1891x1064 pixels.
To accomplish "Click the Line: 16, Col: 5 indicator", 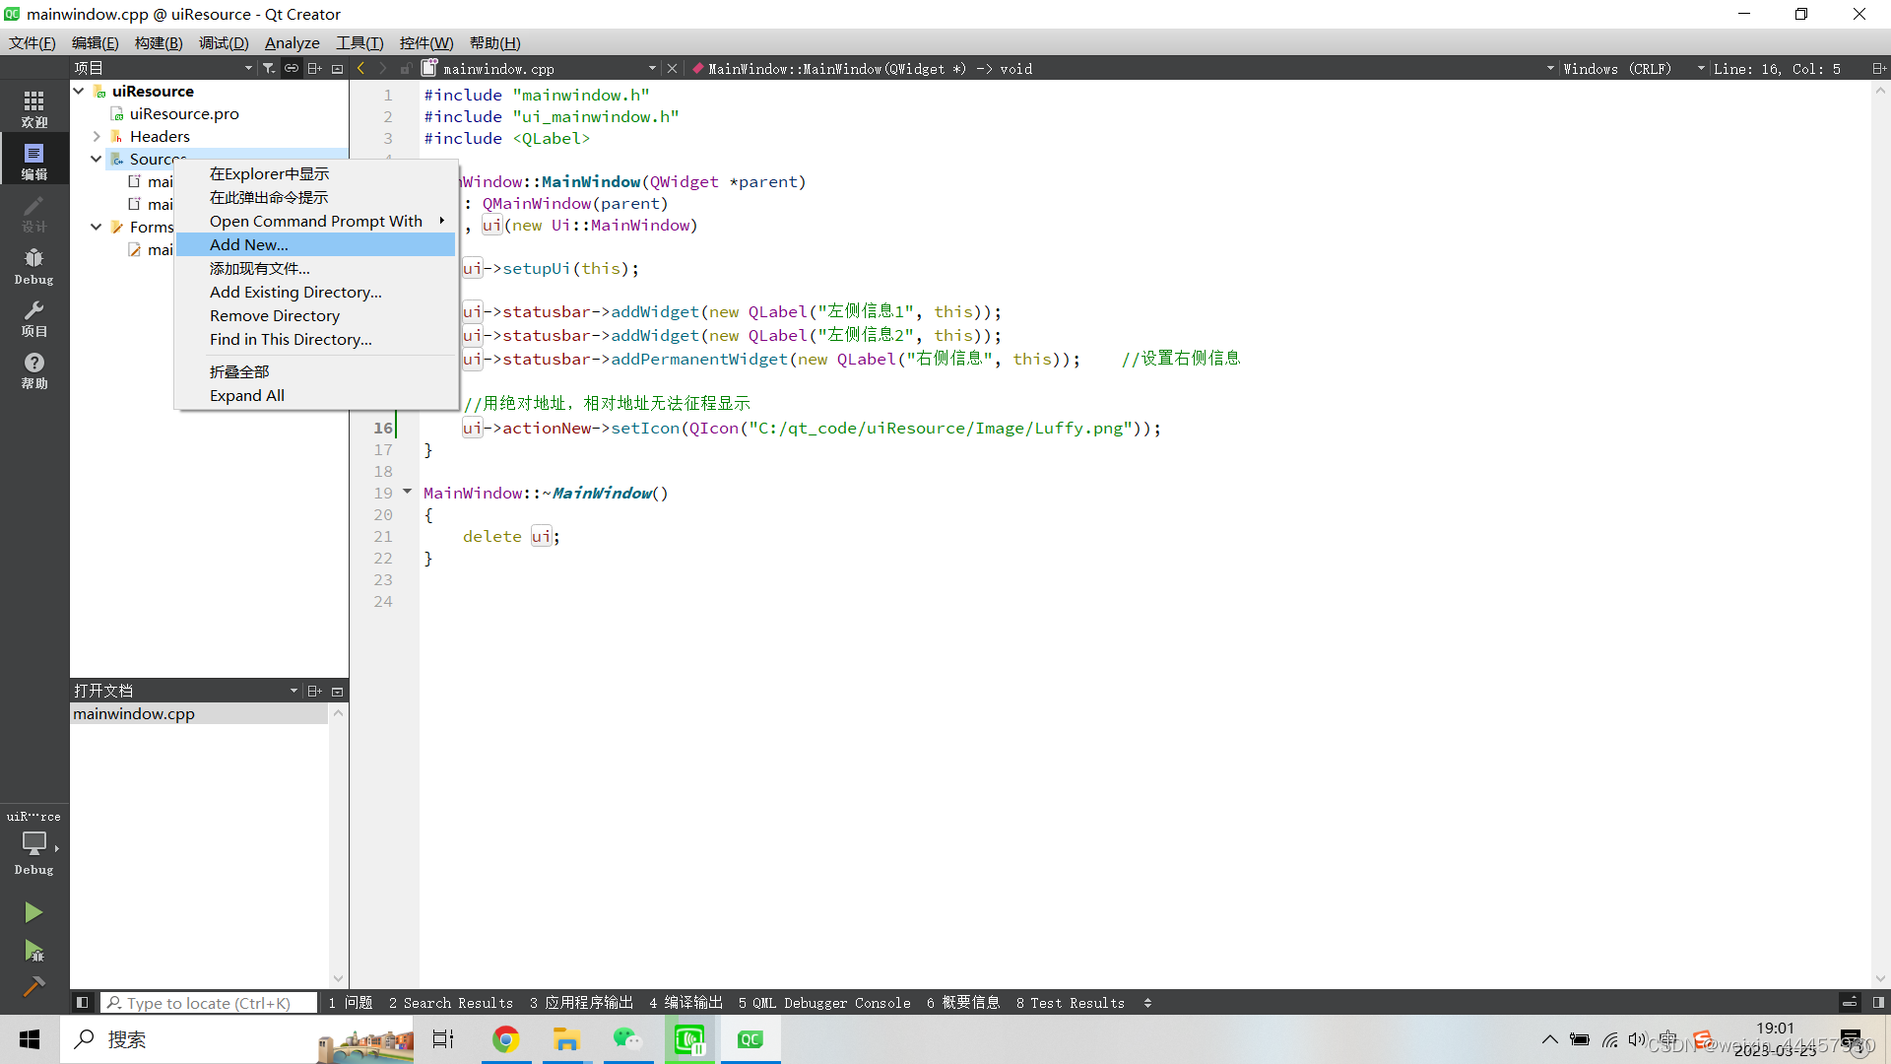I will point(1777,68).
